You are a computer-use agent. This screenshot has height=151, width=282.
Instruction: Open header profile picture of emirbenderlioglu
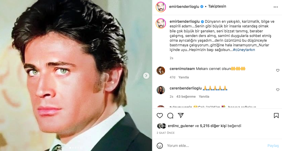(x=160, y=6)
